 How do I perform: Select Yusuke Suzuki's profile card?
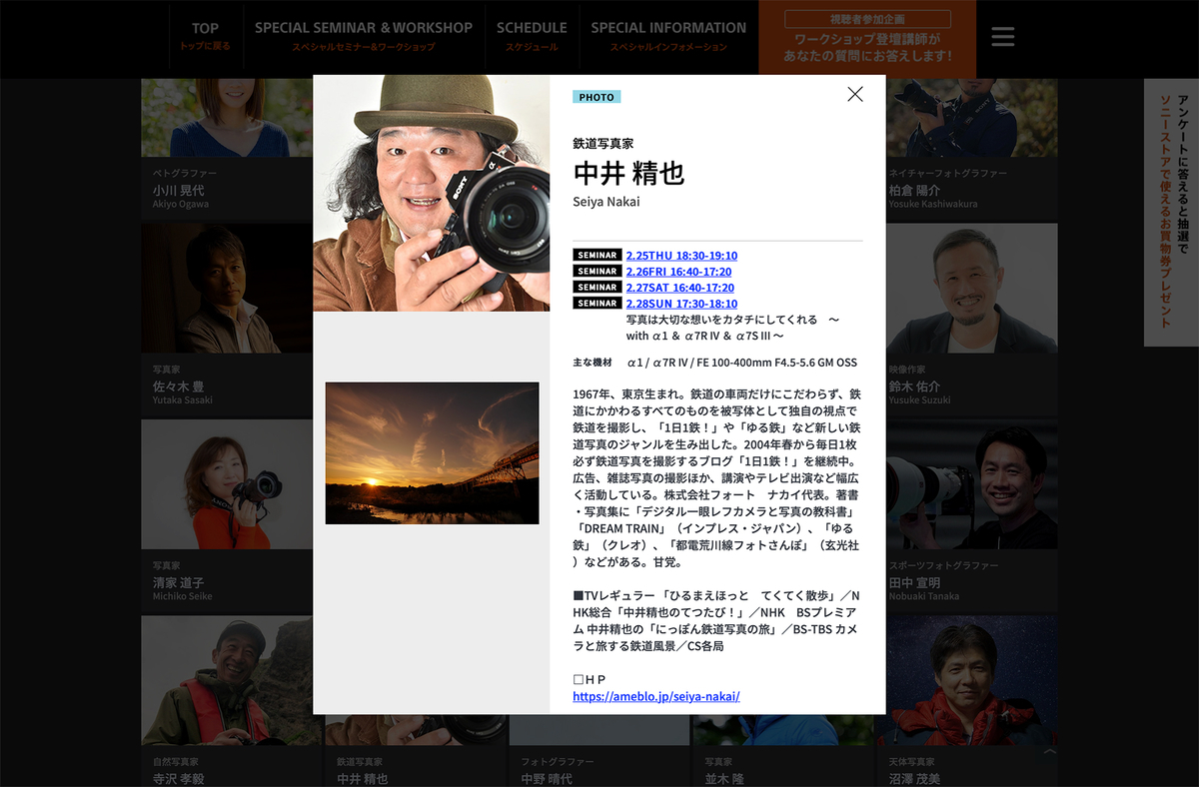(x=971, y=318)
